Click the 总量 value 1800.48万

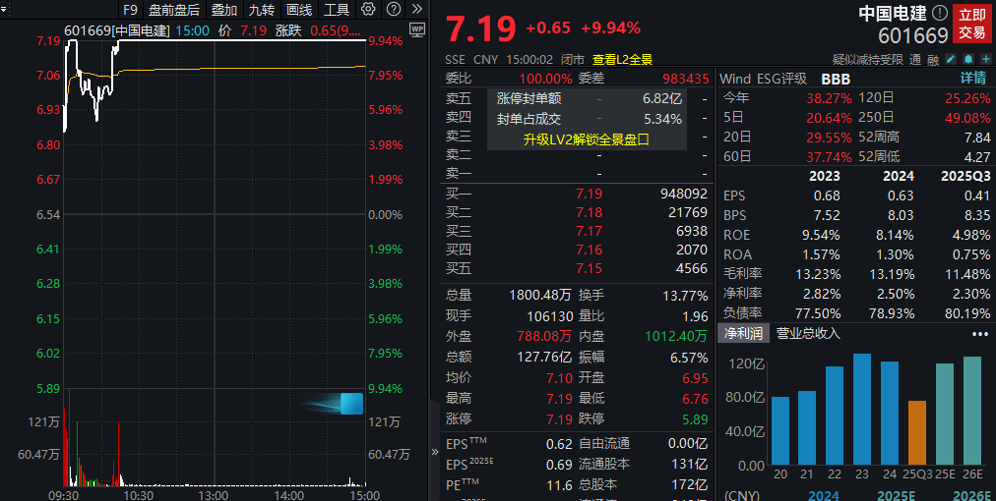[540, 296]
